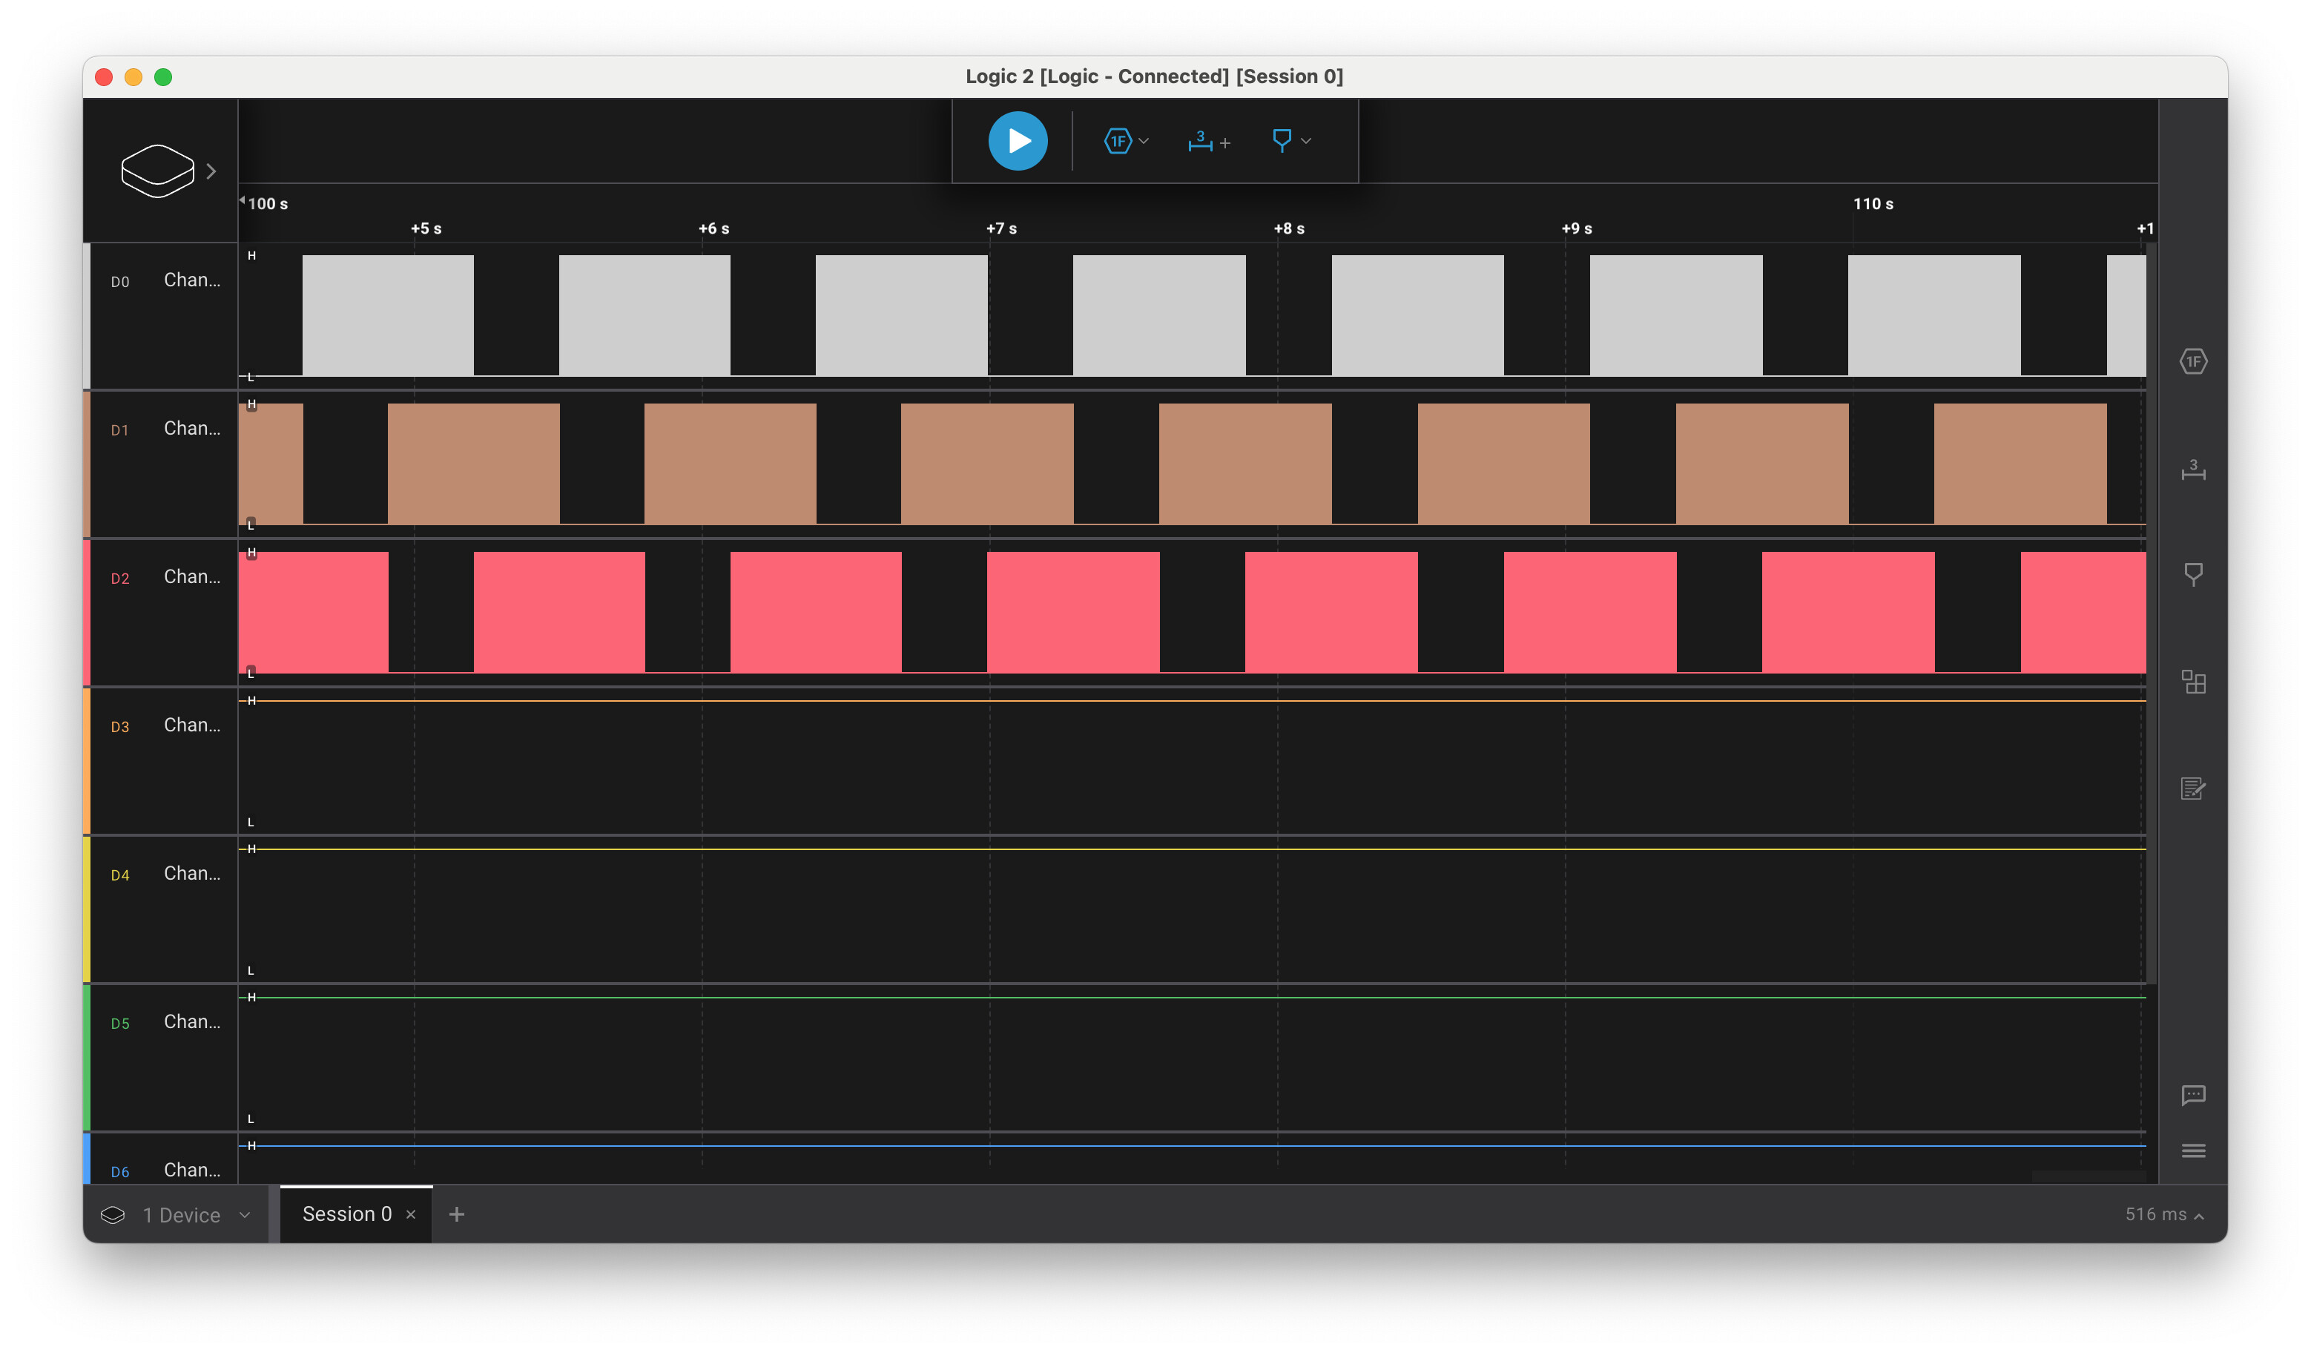Viewport: 2311px width, 1353px height.
Task: Start capture with the blue play button
Action: point(1017,141)
